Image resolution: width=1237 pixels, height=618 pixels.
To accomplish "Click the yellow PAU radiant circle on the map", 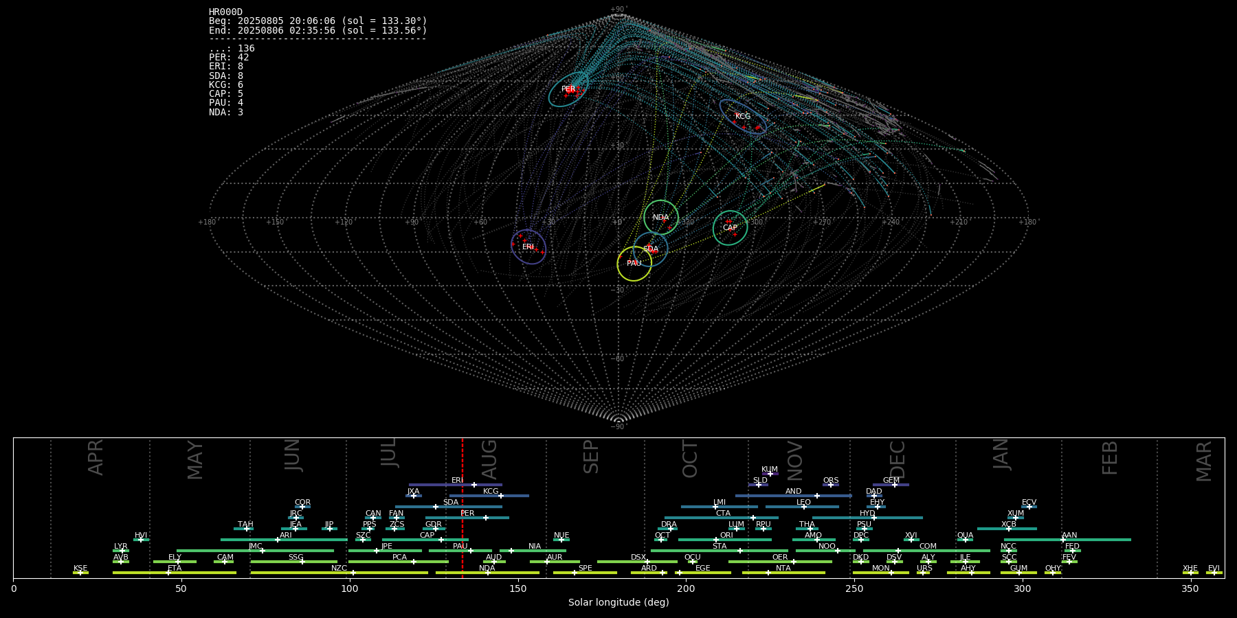I will tap(634, 263).
